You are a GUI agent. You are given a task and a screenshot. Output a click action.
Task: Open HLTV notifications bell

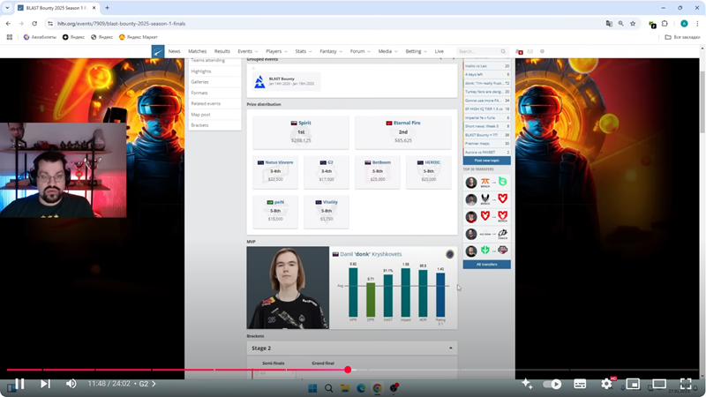click(519, 52)
